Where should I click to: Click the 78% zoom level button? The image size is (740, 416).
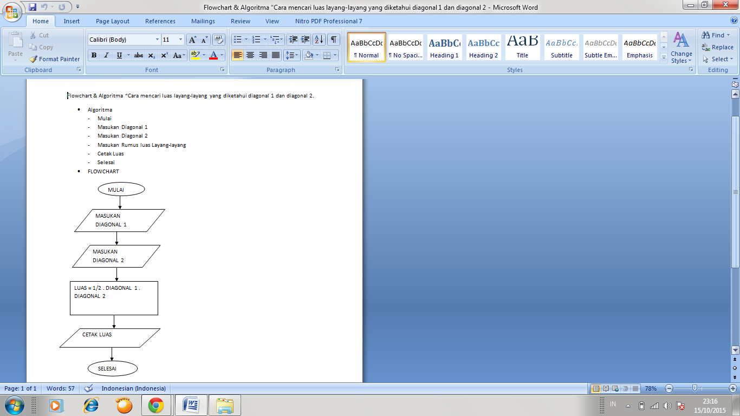point(651,388)
